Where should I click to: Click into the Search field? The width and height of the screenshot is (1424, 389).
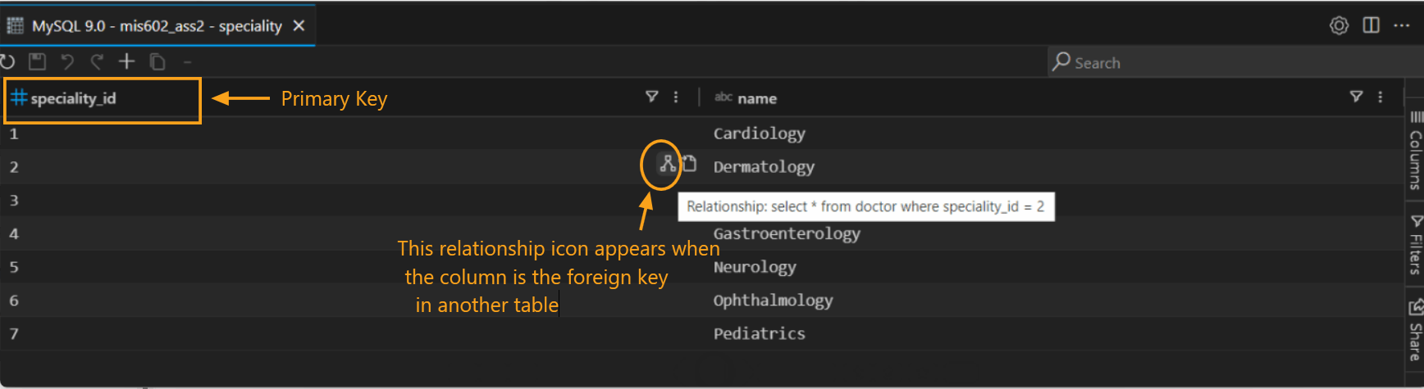click(x=1230, y=62)
